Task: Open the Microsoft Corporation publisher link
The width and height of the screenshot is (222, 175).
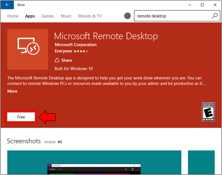Action: tap(76, 45)
